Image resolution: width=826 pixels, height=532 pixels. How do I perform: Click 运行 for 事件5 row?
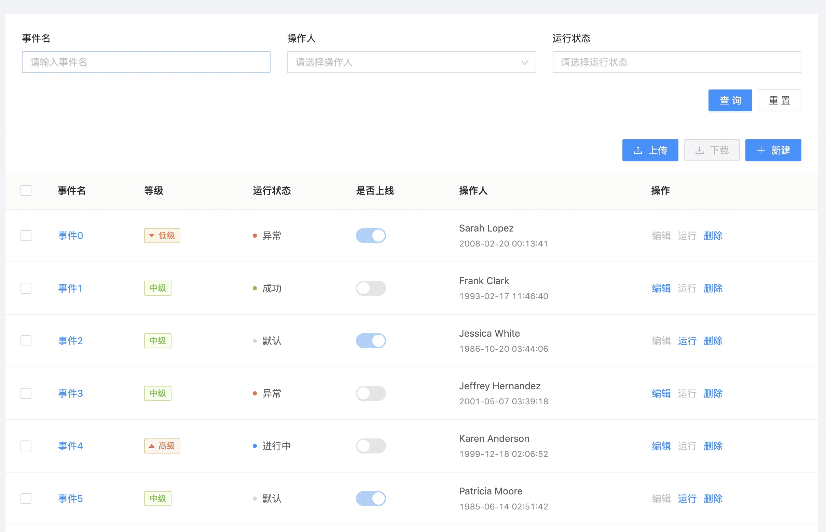tap(687, 499)
